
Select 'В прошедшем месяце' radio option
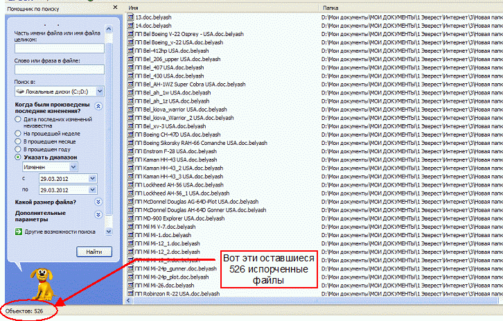pos(18,141)
